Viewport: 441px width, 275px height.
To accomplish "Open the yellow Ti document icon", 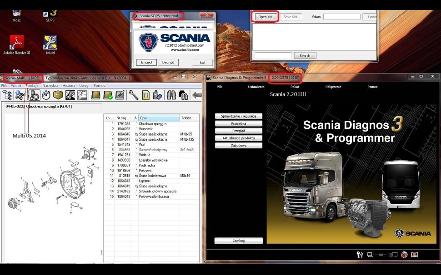I will coord(145,95).
